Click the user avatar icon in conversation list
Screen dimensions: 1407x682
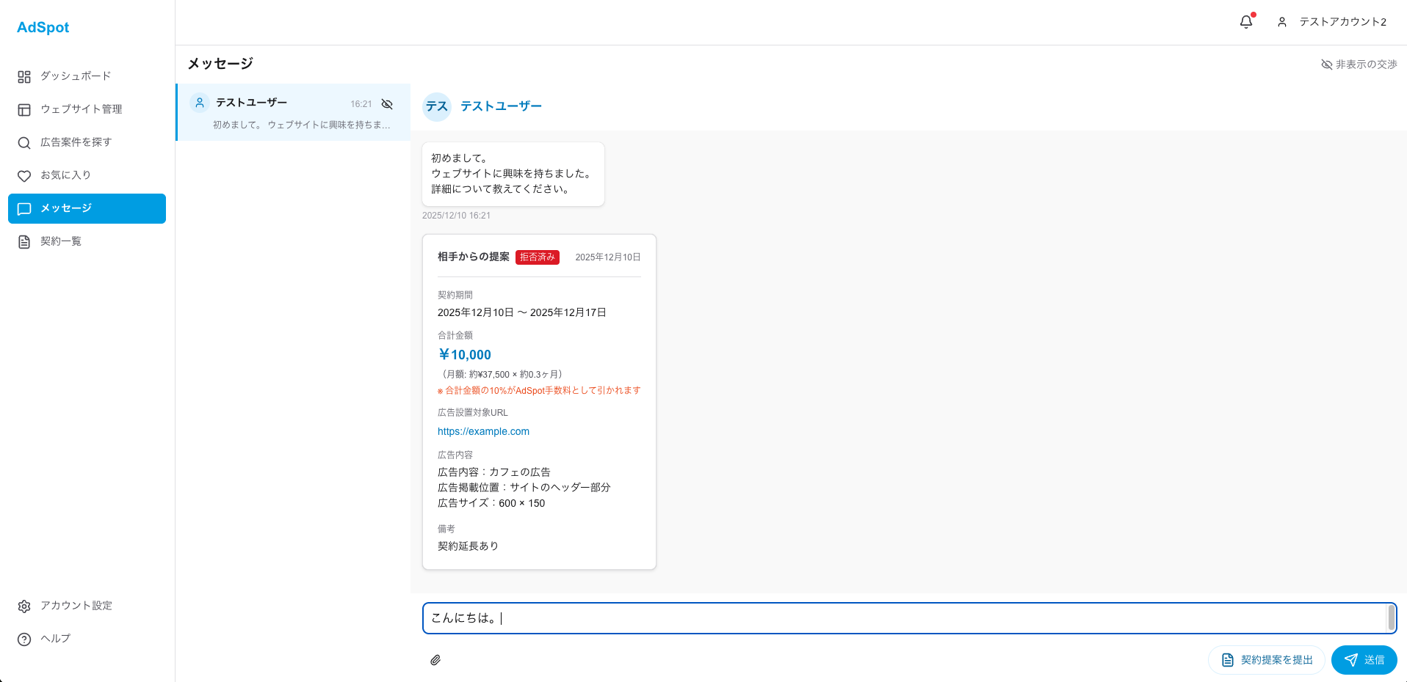tap(200, 103)
